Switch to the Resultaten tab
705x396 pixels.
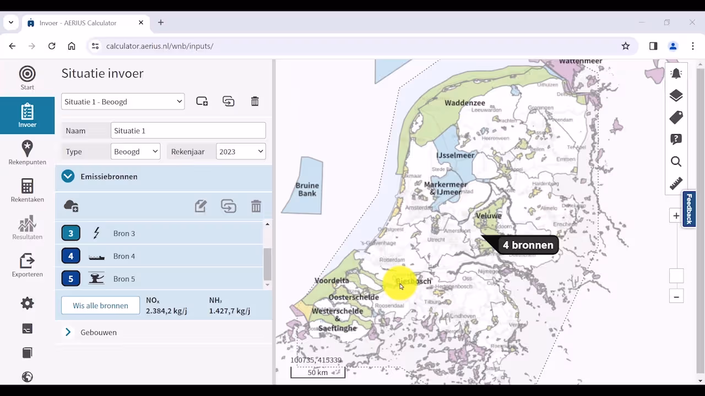point(27,228)
